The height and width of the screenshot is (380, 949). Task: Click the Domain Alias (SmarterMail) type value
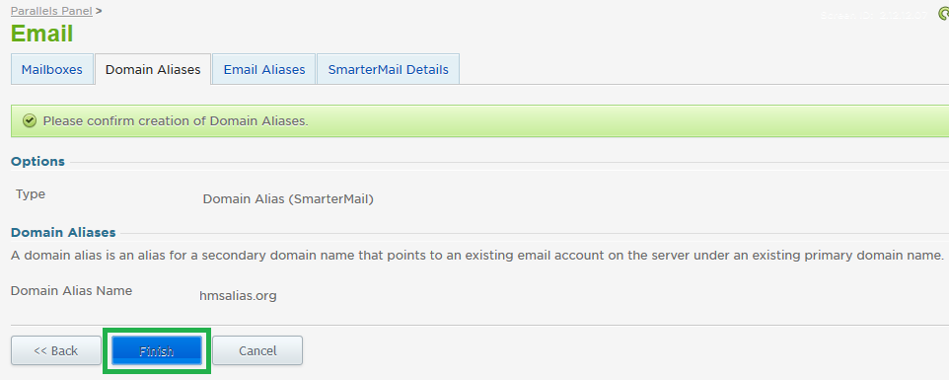click(x=288, y=199)
